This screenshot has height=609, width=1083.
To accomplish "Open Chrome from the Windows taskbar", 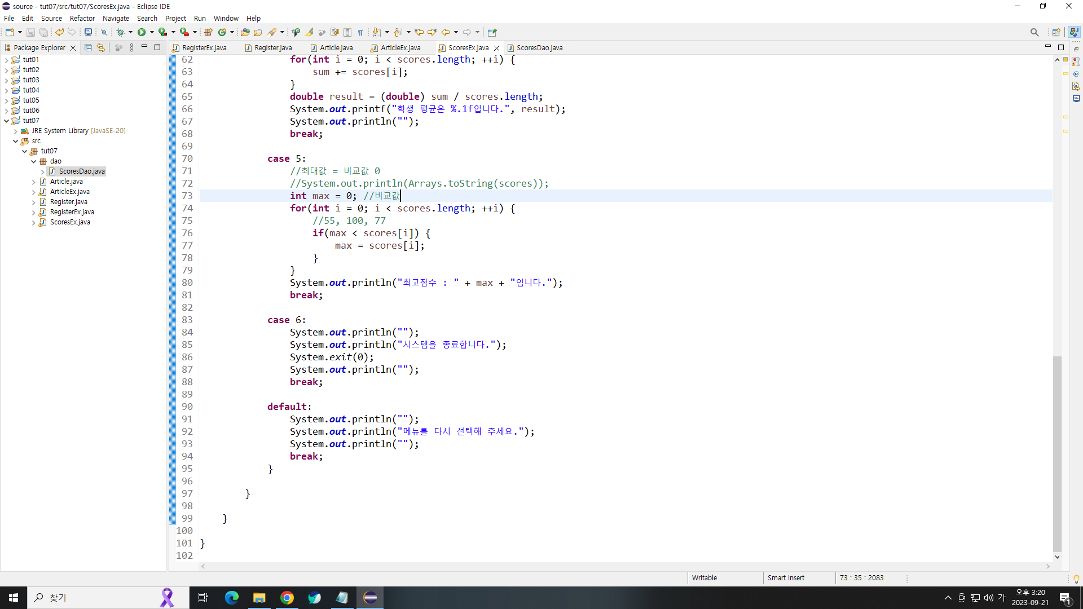I will (x=287, y=598).
